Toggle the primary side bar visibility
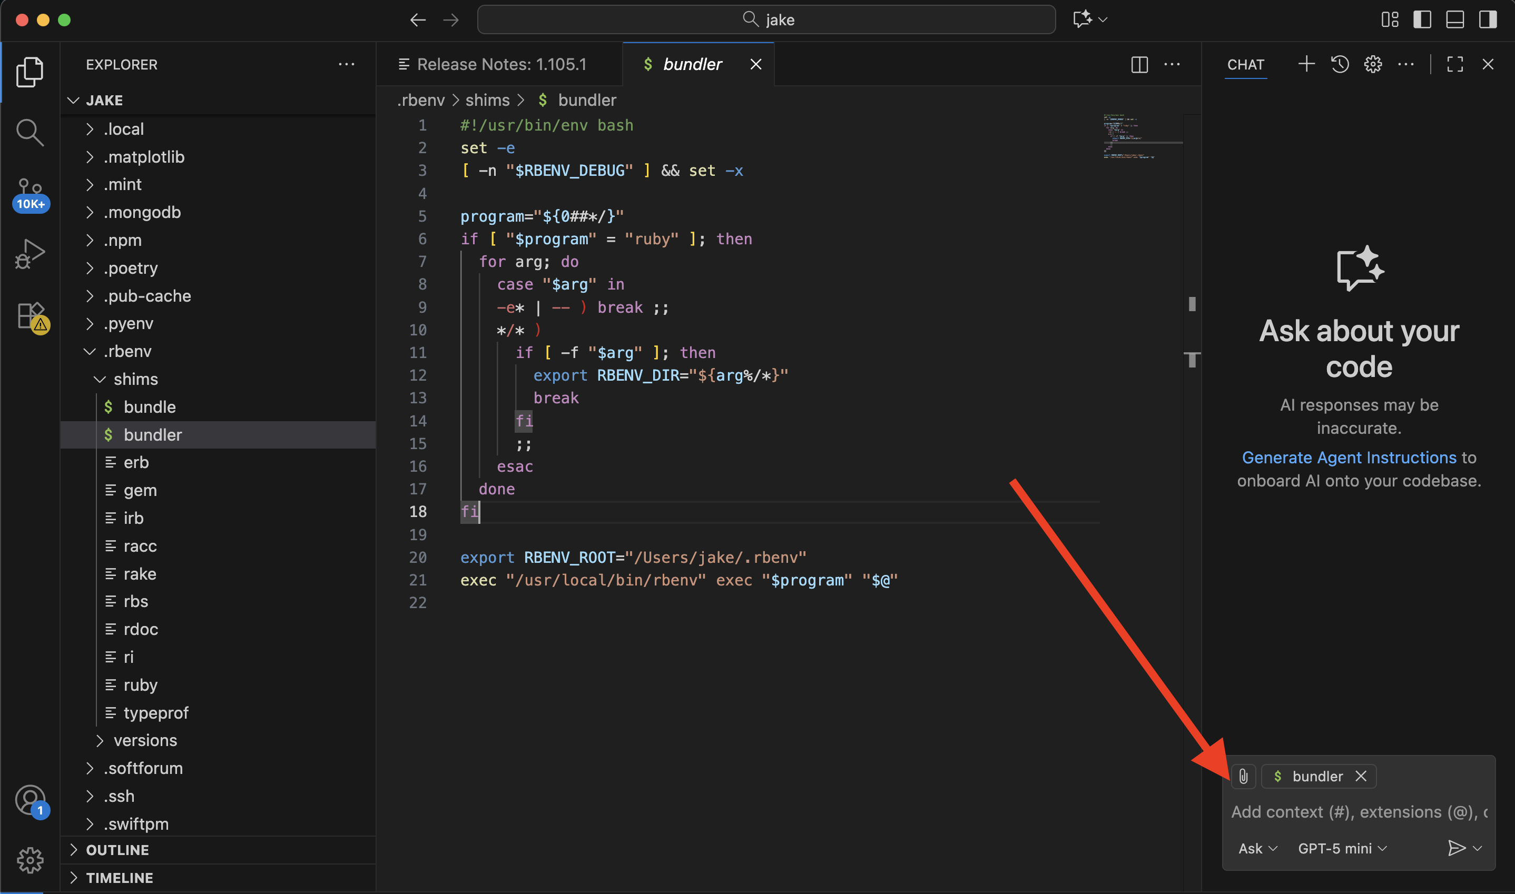1515x894 pixels. click(1422, 20)
